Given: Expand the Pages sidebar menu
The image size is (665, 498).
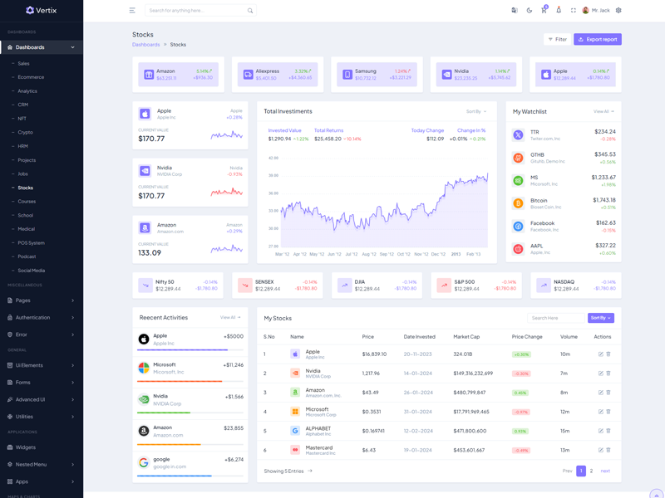Looking at the screenshot, I should tap(42, 300).
